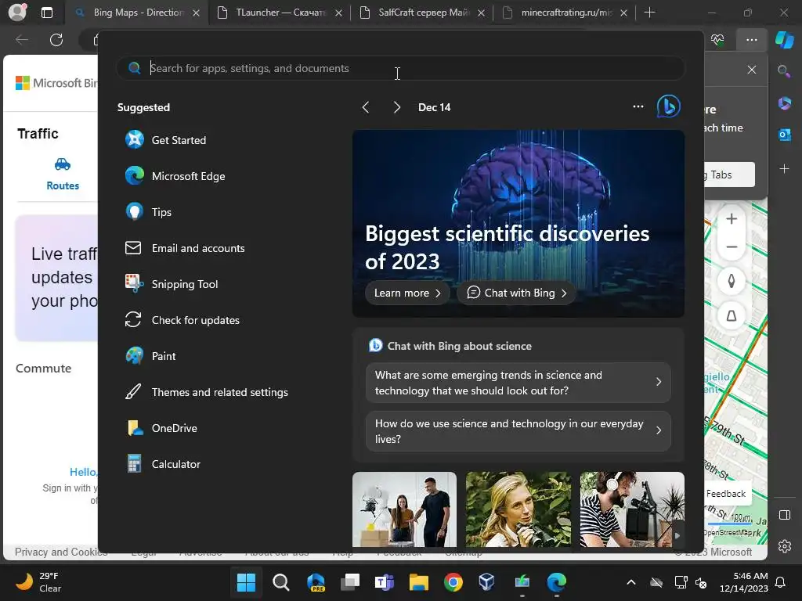Launch Snipping Tool from Suggested
This screenshot has height=601, width=802.
click(x=172, y=284)
